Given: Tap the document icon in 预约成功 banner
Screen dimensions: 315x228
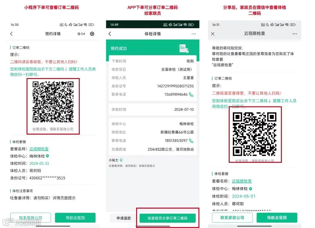Looking at the screenshot, I should 184,48.
